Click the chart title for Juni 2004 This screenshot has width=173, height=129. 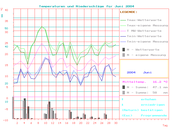coord(86,6)
